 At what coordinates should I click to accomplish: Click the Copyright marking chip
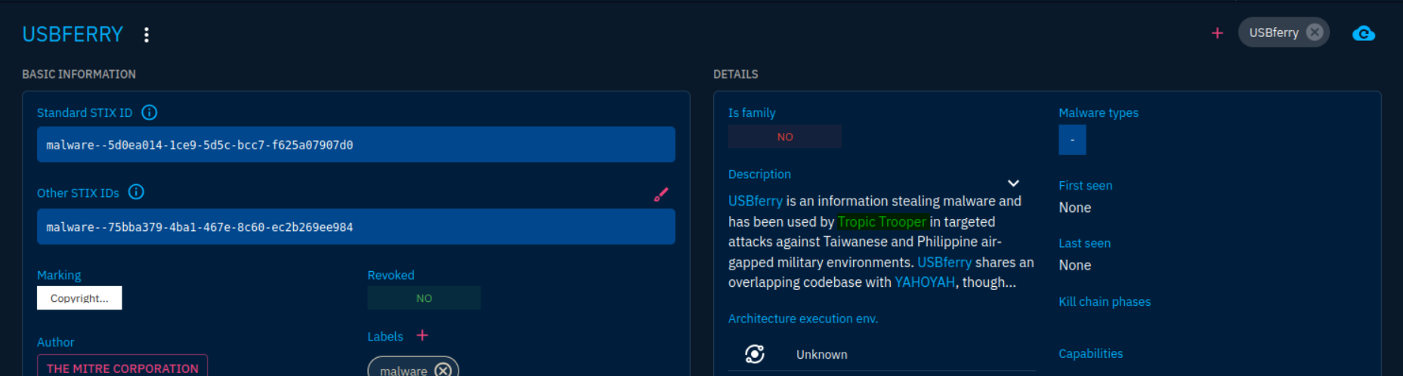click(79, 298)
